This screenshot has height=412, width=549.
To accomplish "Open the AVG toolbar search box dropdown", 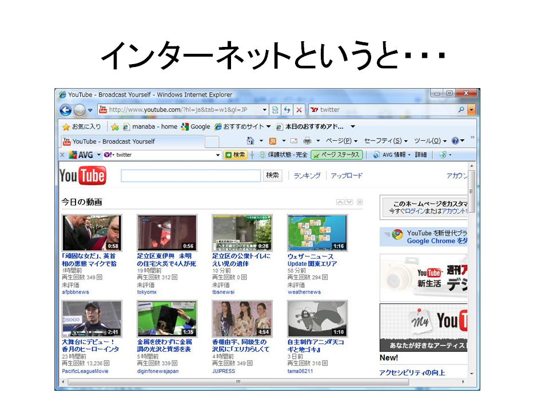I will [x=218, y=155].
